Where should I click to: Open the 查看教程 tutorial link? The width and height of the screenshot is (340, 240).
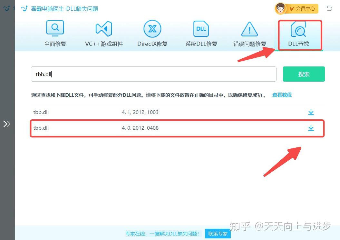pyautogui.click(x=281, y=95)
